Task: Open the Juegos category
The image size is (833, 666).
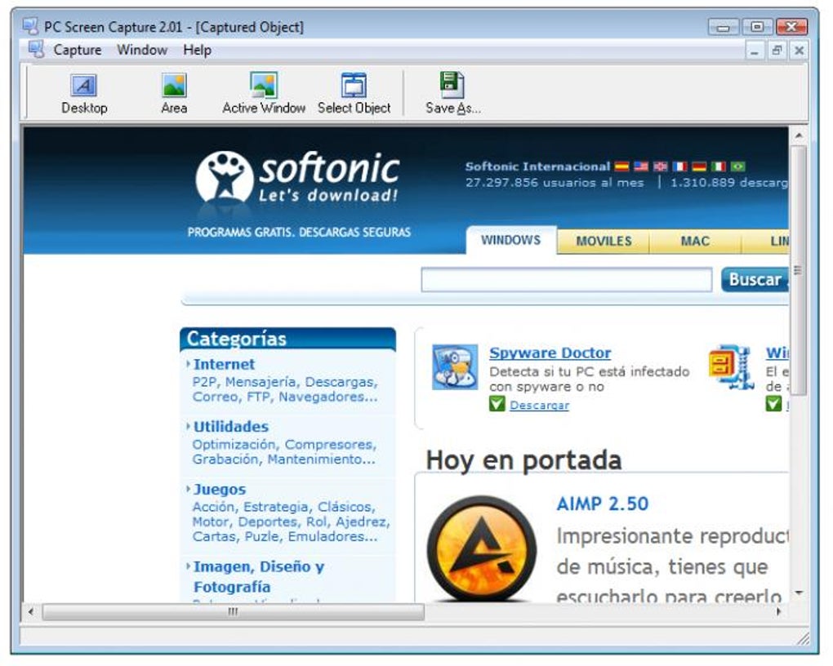Action: pos(220,489)
